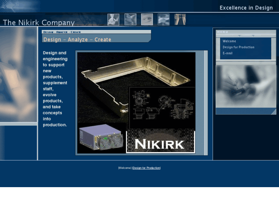
Task: Click the blurred hand photo under menu
Action: (x=246, y=86)
